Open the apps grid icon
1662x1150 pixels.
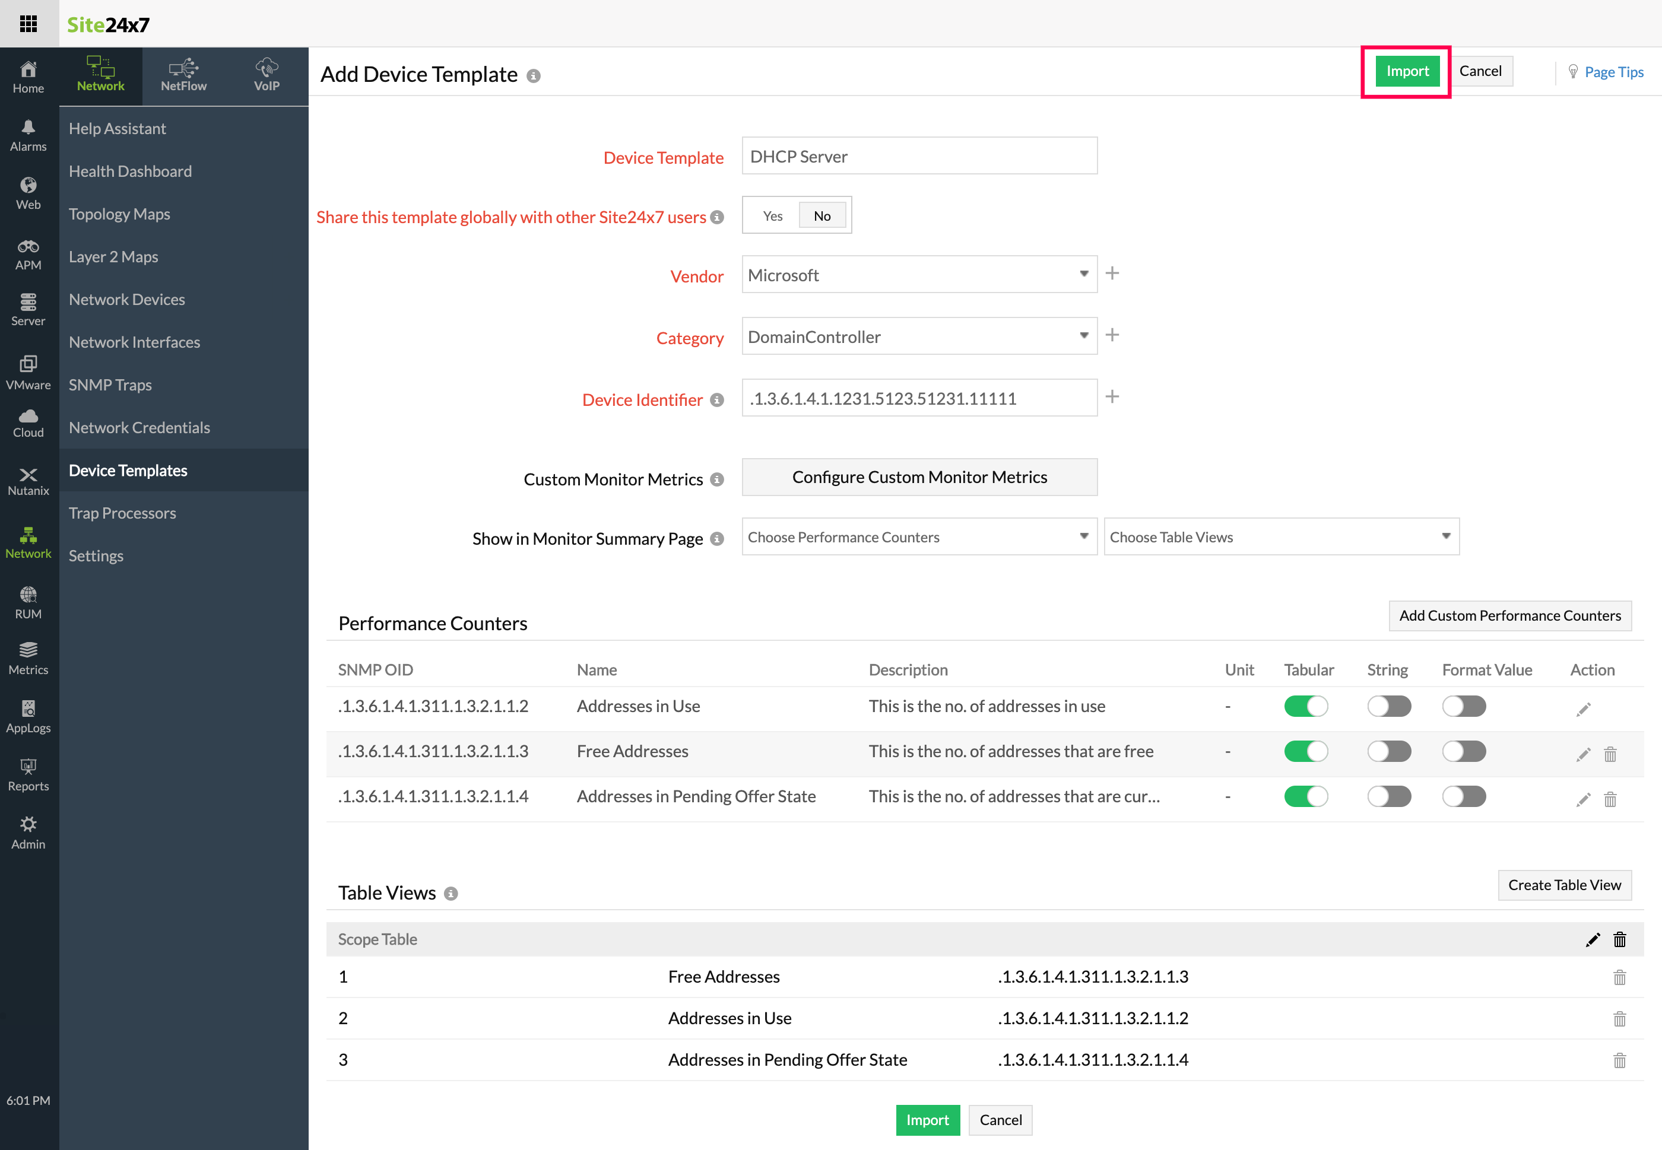(x=28, y=24)
